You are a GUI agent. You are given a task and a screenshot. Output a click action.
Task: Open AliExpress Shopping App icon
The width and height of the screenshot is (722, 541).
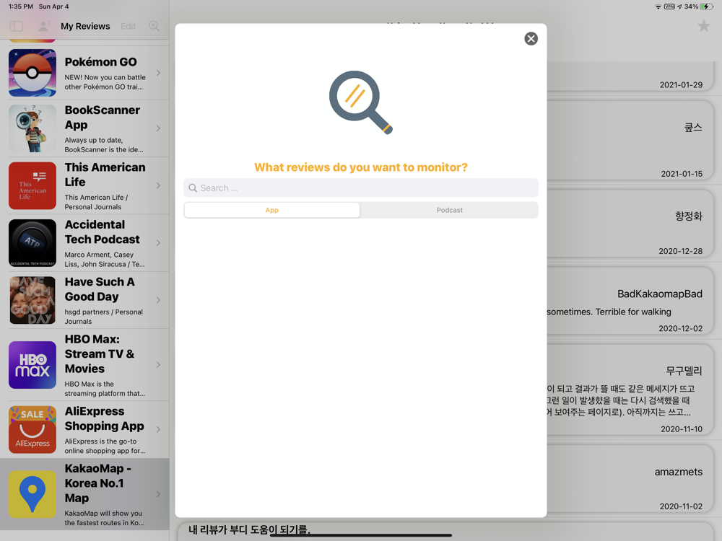point(32,429)
